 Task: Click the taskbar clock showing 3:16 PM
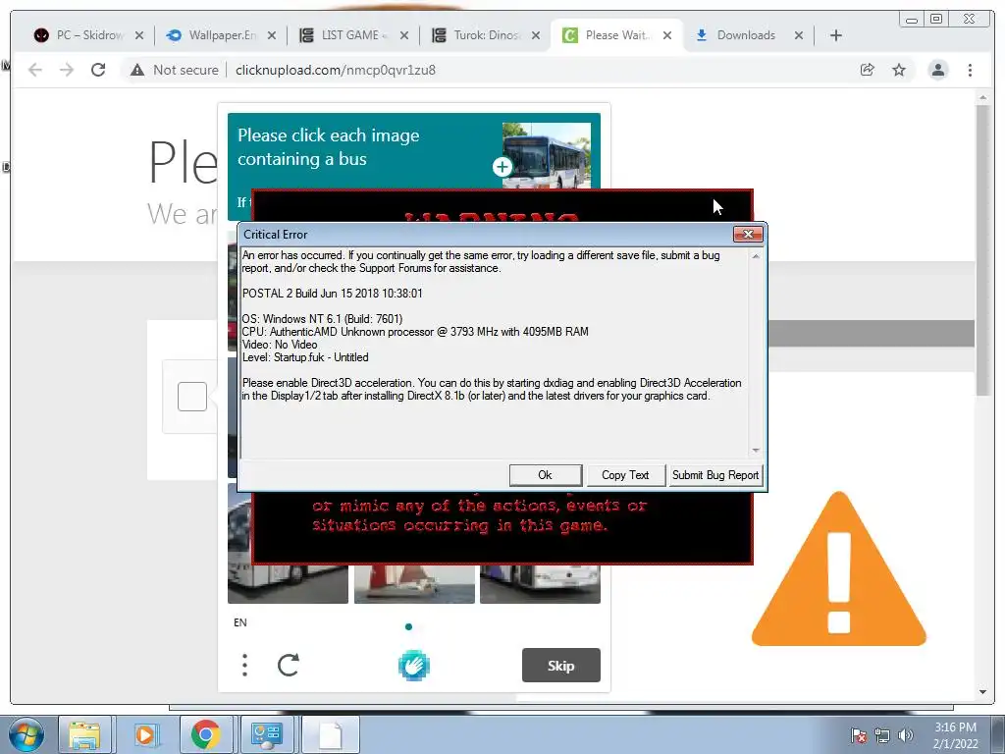click(x=955, y=735)
